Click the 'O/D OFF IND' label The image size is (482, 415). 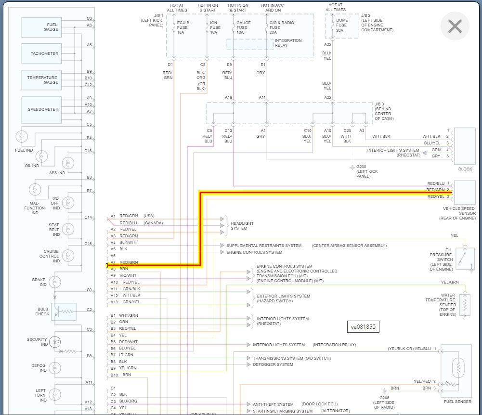click(x=55, y=204)
